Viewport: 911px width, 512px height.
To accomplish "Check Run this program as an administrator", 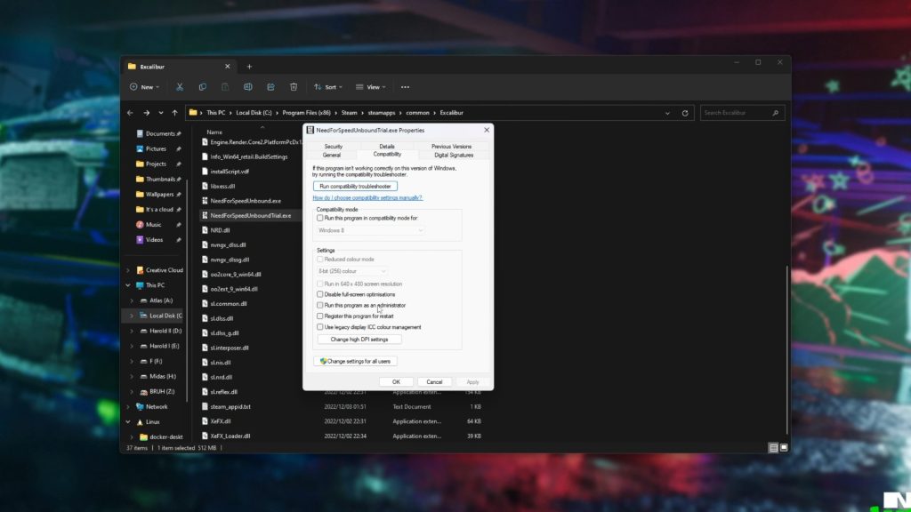I will (319, 306).
